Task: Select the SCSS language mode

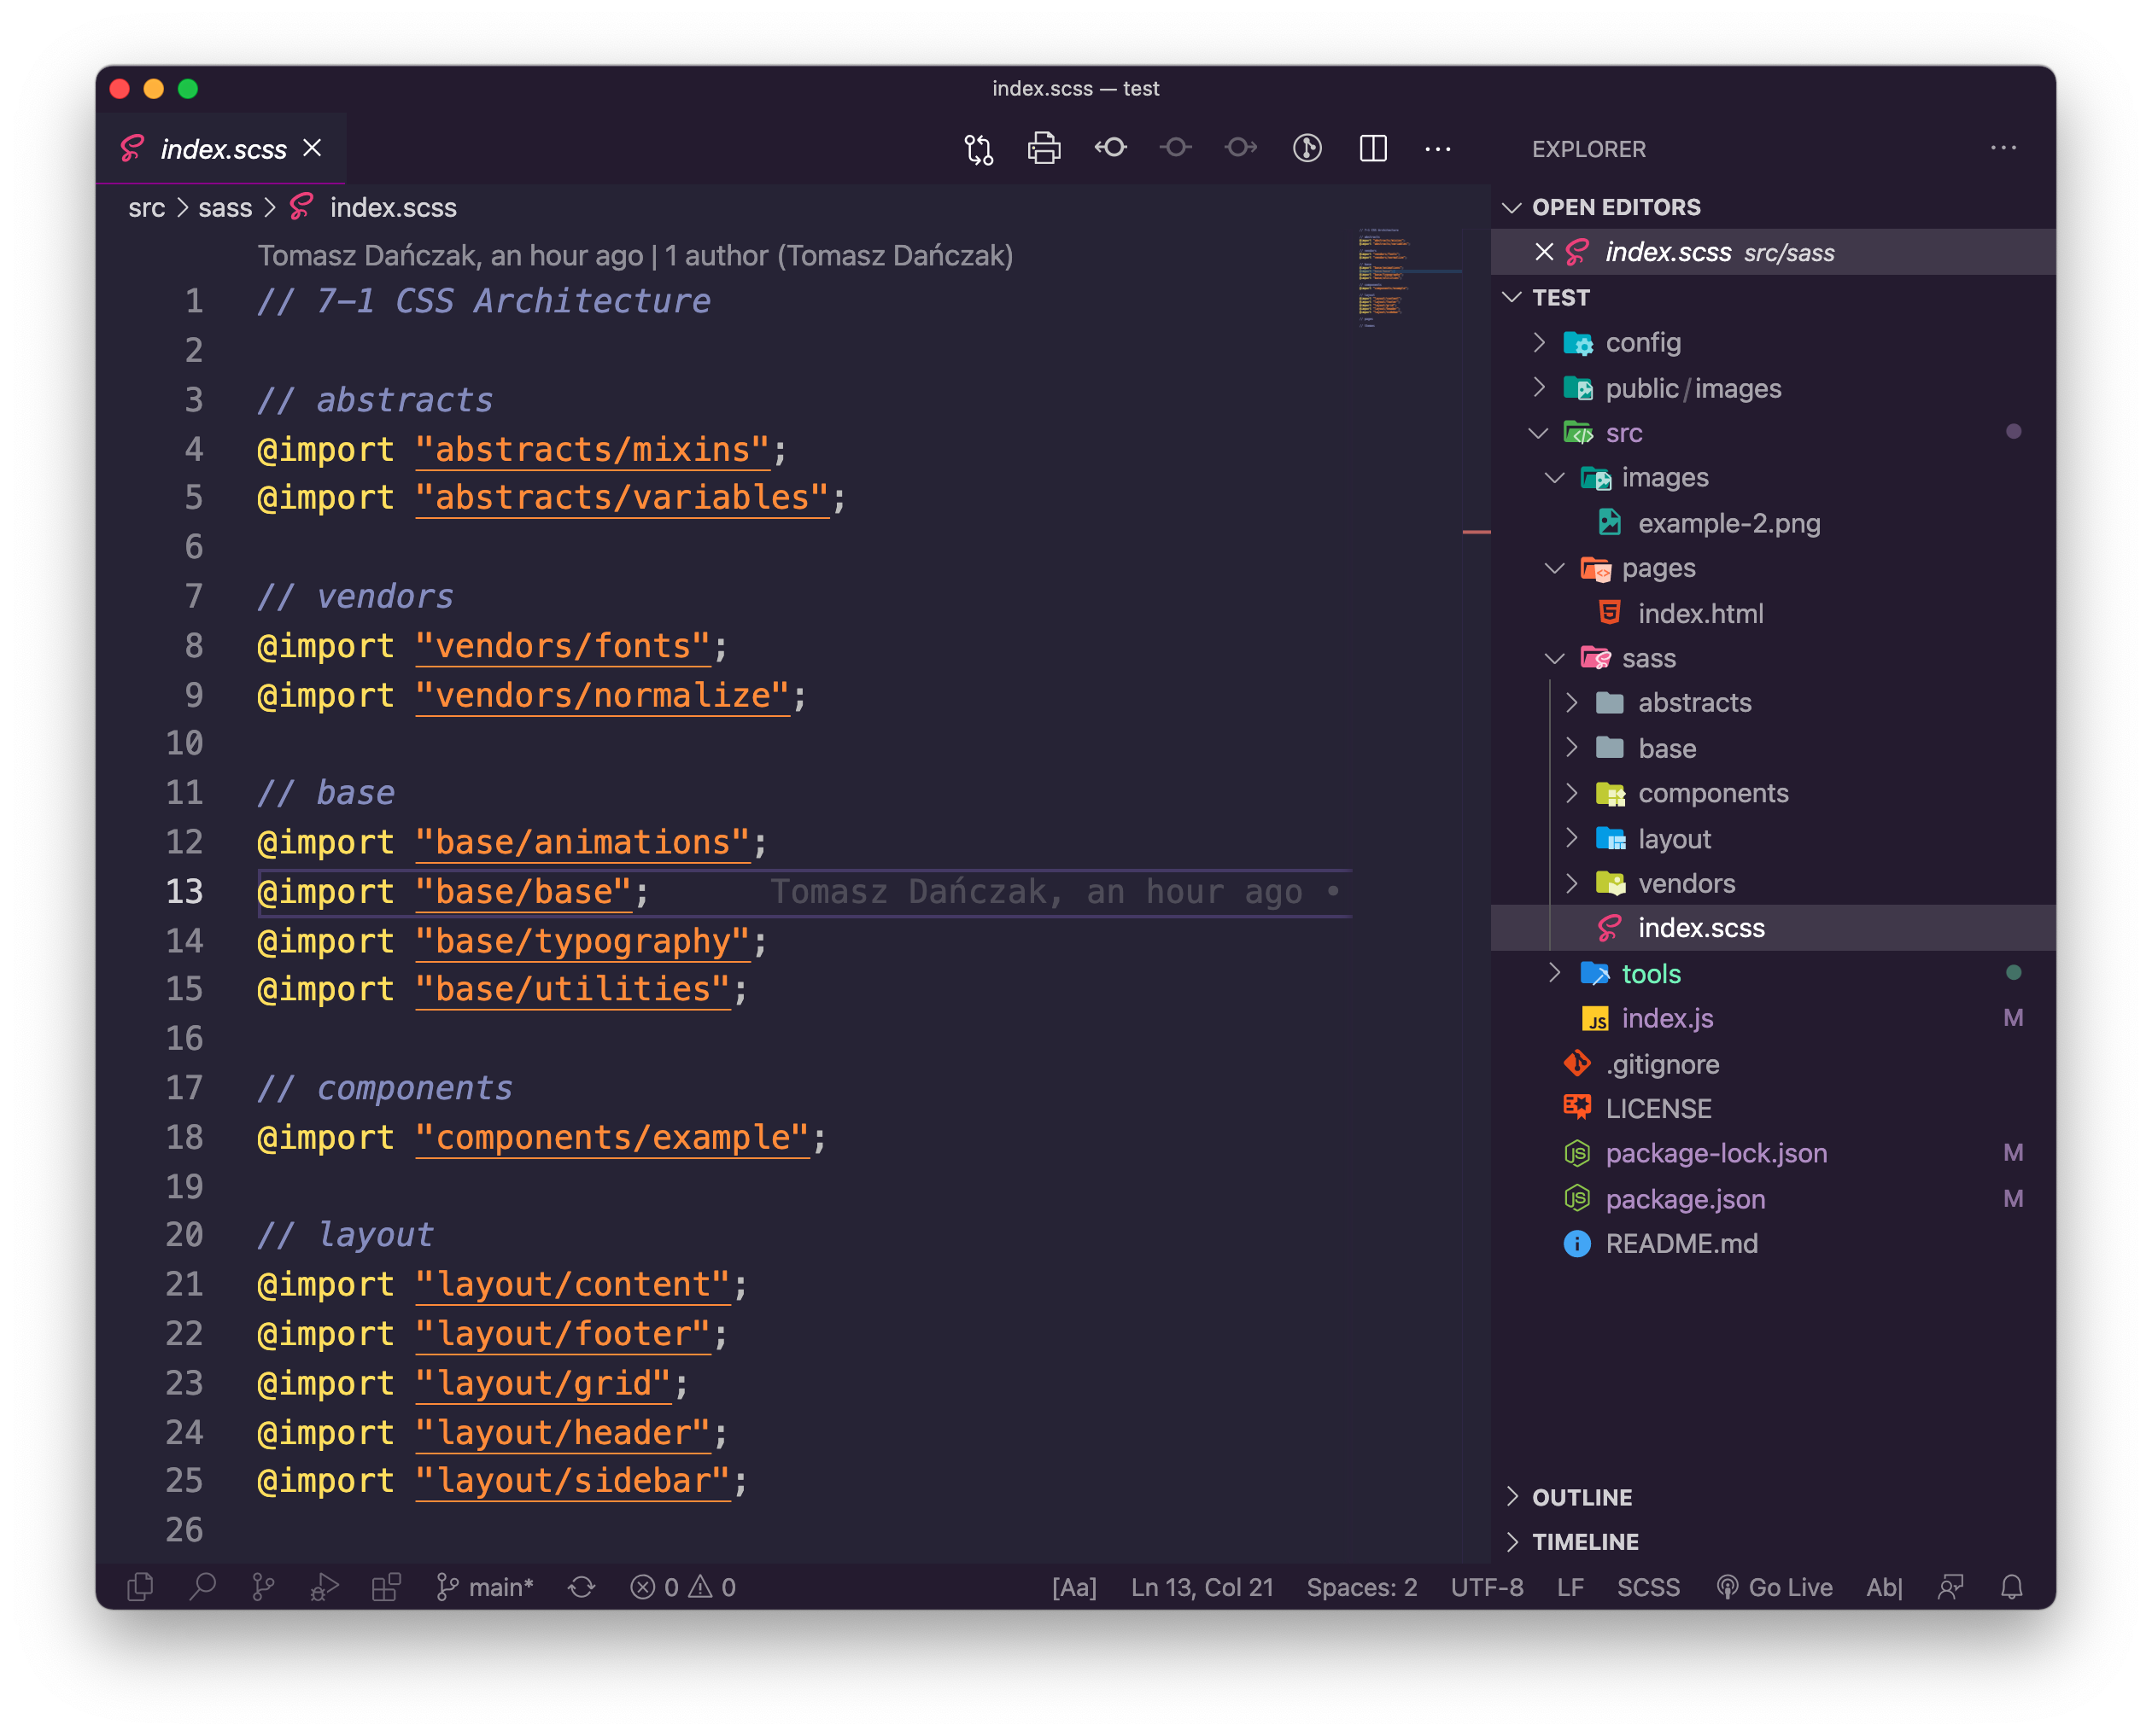Action: click(x=1648, y=1587)
